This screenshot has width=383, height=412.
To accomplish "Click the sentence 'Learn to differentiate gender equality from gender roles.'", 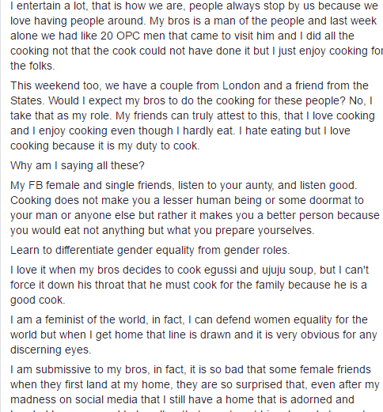I will point(150,250).
